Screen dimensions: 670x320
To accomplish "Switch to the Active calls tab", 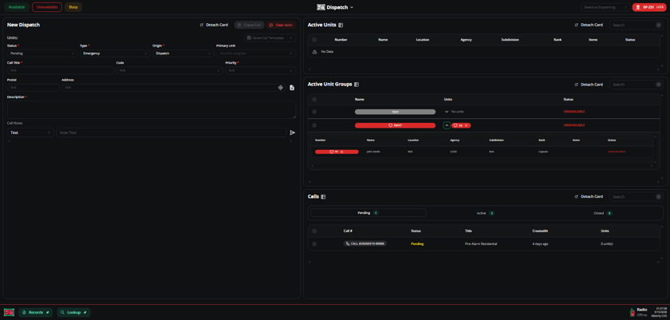I will tap(486, 213).
